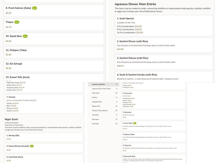Select Regular Roll category in the sidebar
Screen dimensions: 217x163
point(104,106)
